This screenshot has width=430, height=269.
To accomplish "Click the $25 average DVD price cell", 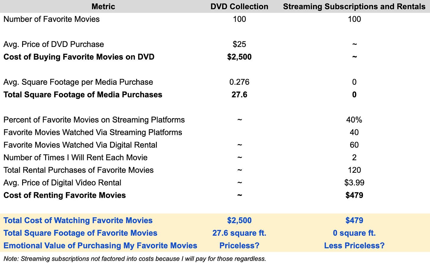I will tap(239, 44).
